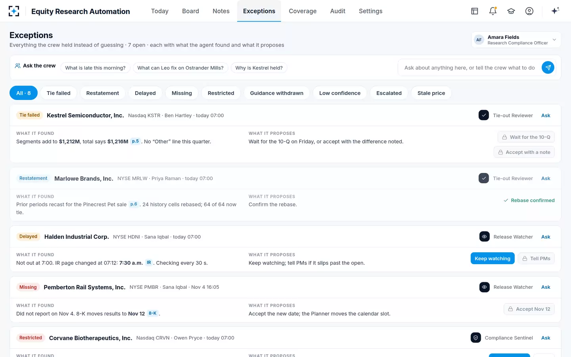
Task: Click the Ask the crew people icon
Action: pyautogui.click(x=17, y=66)
